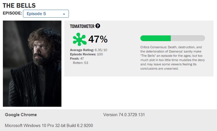This screenshot has height=131, width=217.
Task: Open the Episode 5 dropdown
Action: point(46,14)
